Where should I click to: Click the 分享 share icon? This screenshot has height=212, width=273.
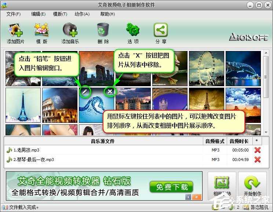[x=161, y=30]
